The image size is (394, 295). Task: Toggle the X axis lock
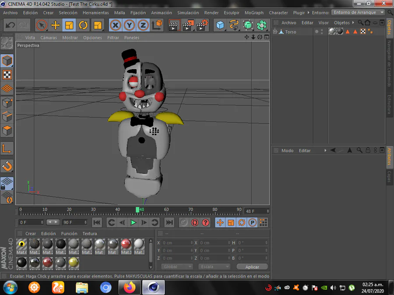[115, 25]
